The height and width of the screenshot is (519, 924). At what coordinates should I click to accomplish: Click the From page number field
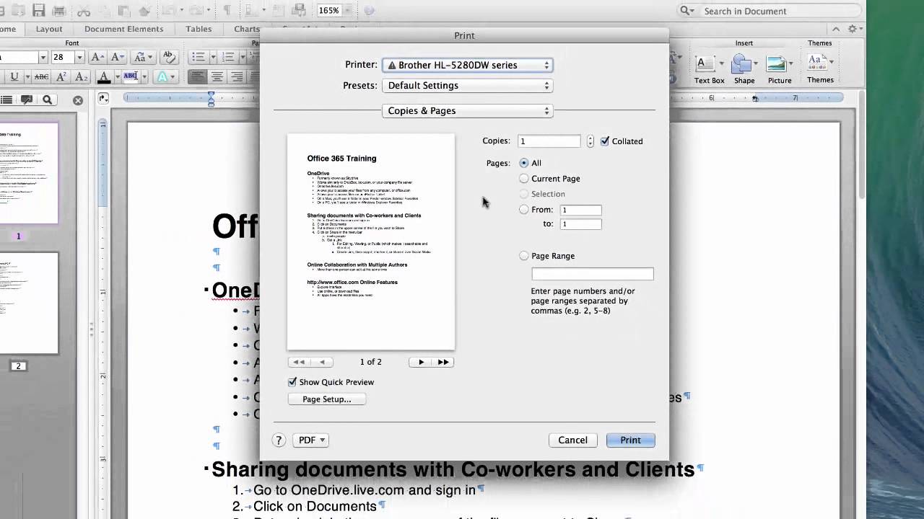581,210
